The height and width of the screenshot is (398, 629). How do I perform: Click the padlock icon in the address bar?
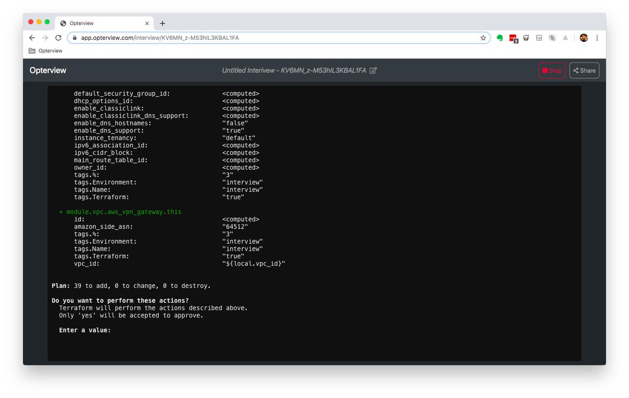[75, 38]
